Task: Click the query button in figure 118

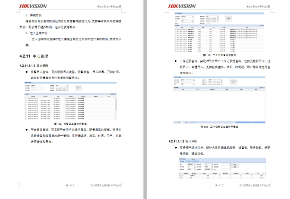Action: (x=228, y=18)
